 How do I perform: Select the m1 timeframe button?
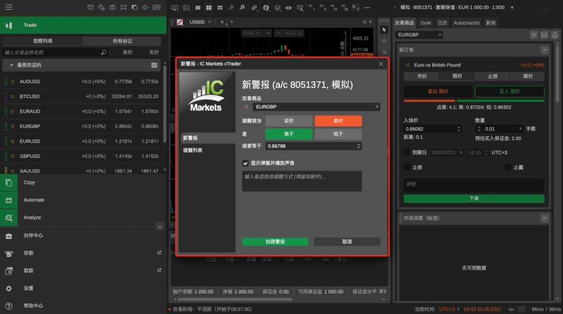[312, 8]
